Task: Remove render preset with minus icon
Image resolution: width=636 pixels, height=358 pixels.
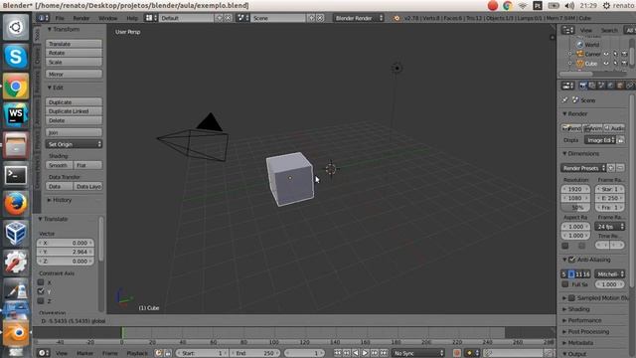Action: click(x=620, y=168)
